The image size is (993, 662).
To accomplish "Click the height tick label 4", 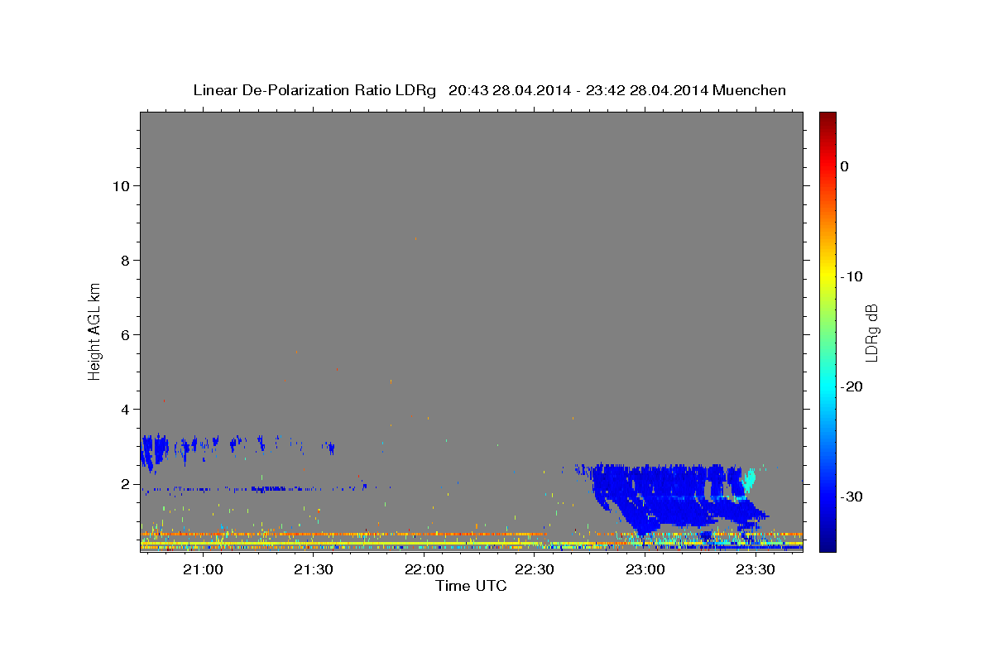I will 125,409.
